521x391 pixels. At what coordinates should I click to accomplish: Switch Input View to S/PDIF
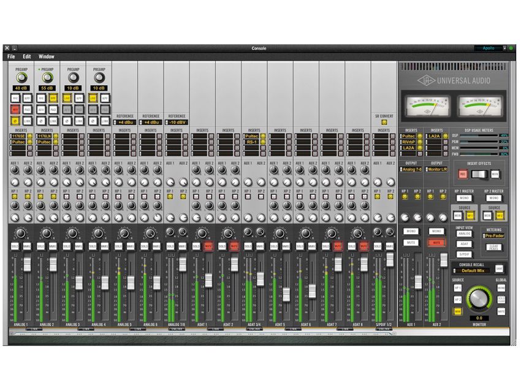pos(464,254)
